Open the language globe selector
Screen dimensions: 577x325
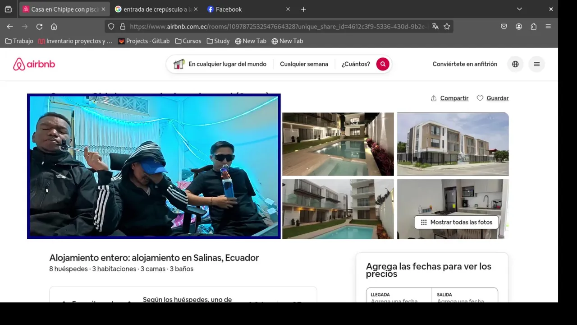[x=515, y=64]
